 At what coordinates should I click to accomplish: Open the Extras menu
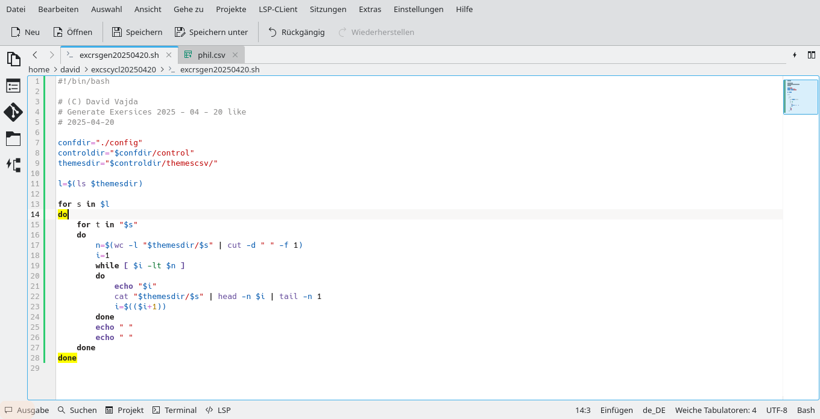[x=370, y=9]
